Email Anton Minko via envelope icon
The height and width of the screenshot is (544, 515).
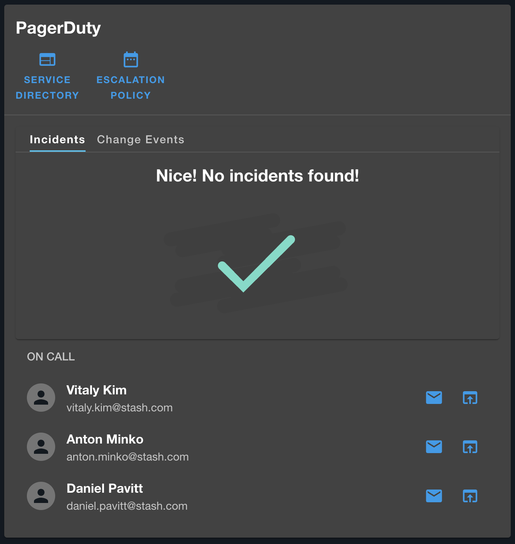(x=434, y=447)
